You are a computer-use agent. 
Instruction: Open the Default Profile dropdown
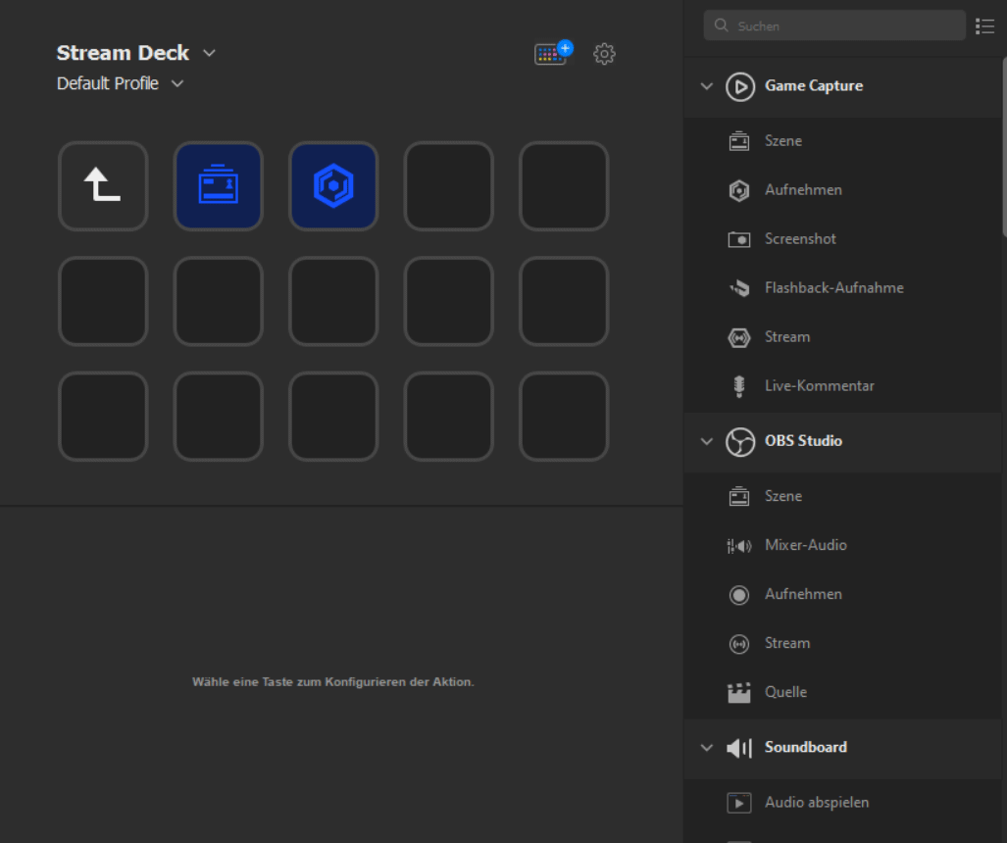[177, 83]
